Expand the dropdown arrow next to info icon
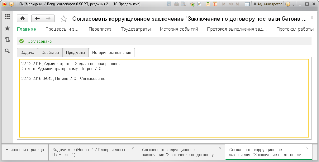 293,5
